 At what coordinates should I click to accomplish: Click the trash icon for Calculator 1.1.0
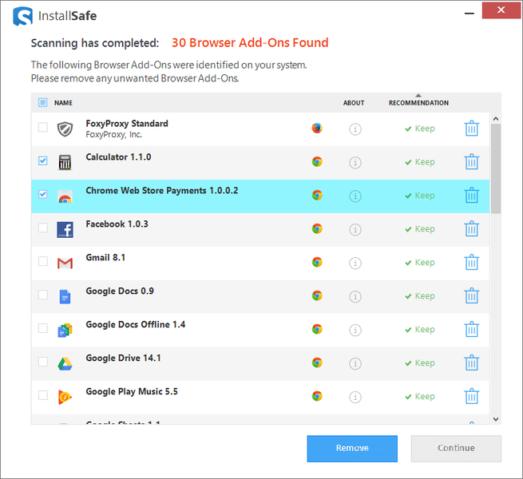[x=471, y=162]
